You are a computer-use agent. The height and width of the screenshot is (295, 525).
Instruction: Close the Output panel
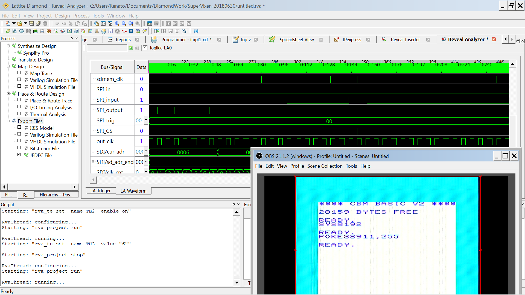coord(238,204)
